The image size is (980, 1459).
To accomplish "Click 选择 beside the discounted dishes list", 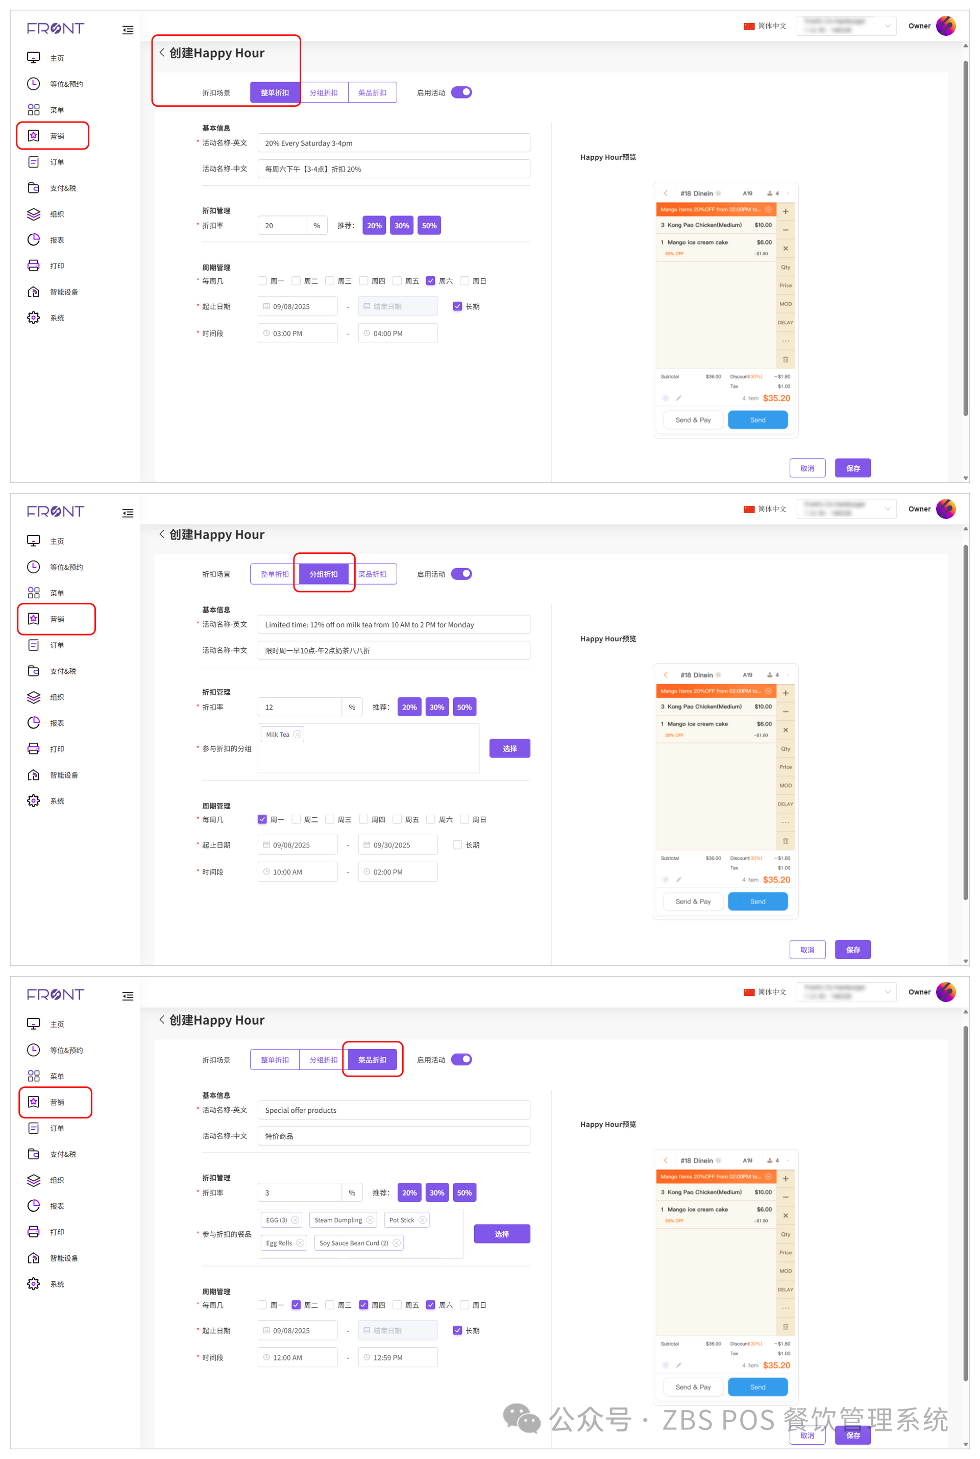I will pos(501,1234).
